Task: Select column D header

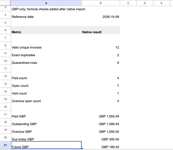Action: click(x=145, y=3)
